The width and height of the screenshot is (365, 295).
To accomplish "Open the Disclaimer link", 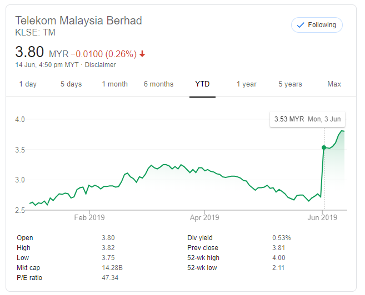I will 101,65.
